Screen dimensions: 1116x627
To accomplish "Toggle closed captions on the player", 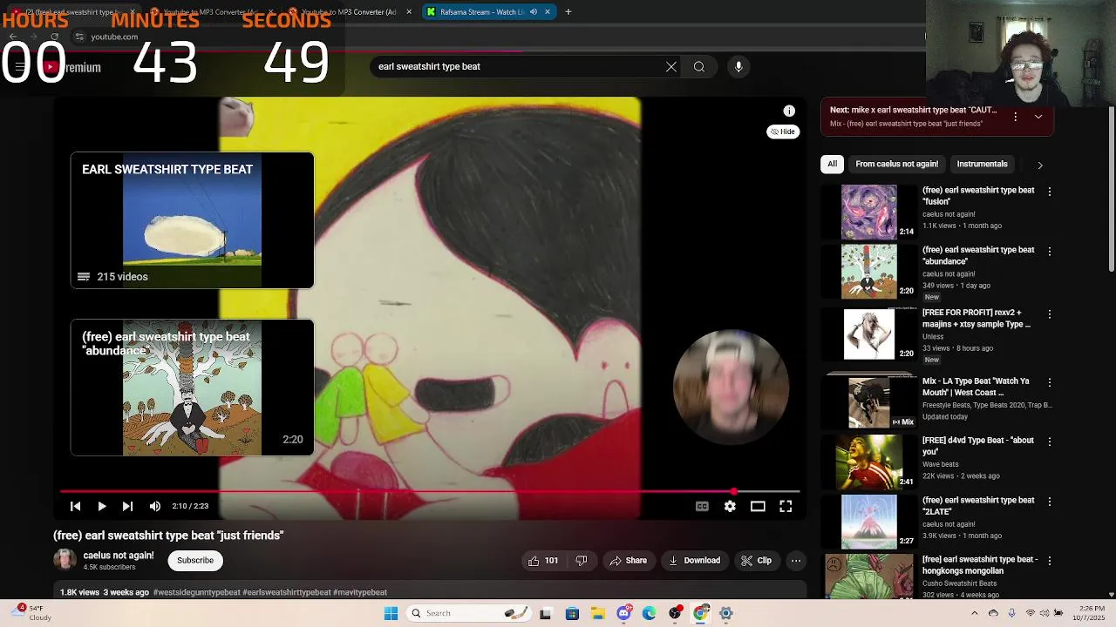I will pyautogui.click(x=702, y=506).
